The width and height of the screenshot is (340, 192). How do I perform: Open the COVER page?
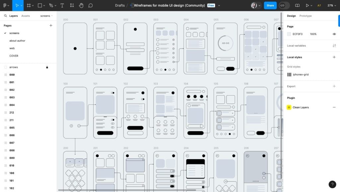[14, 56]
